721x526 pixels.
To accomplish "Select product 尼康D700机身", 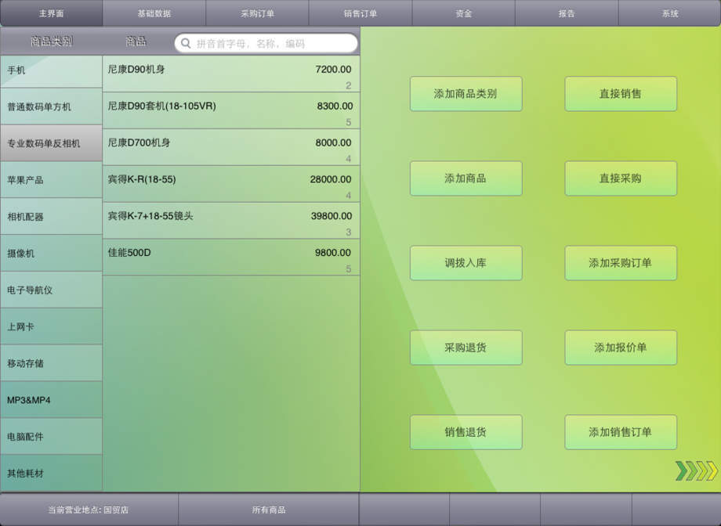I will coord(231,147).
